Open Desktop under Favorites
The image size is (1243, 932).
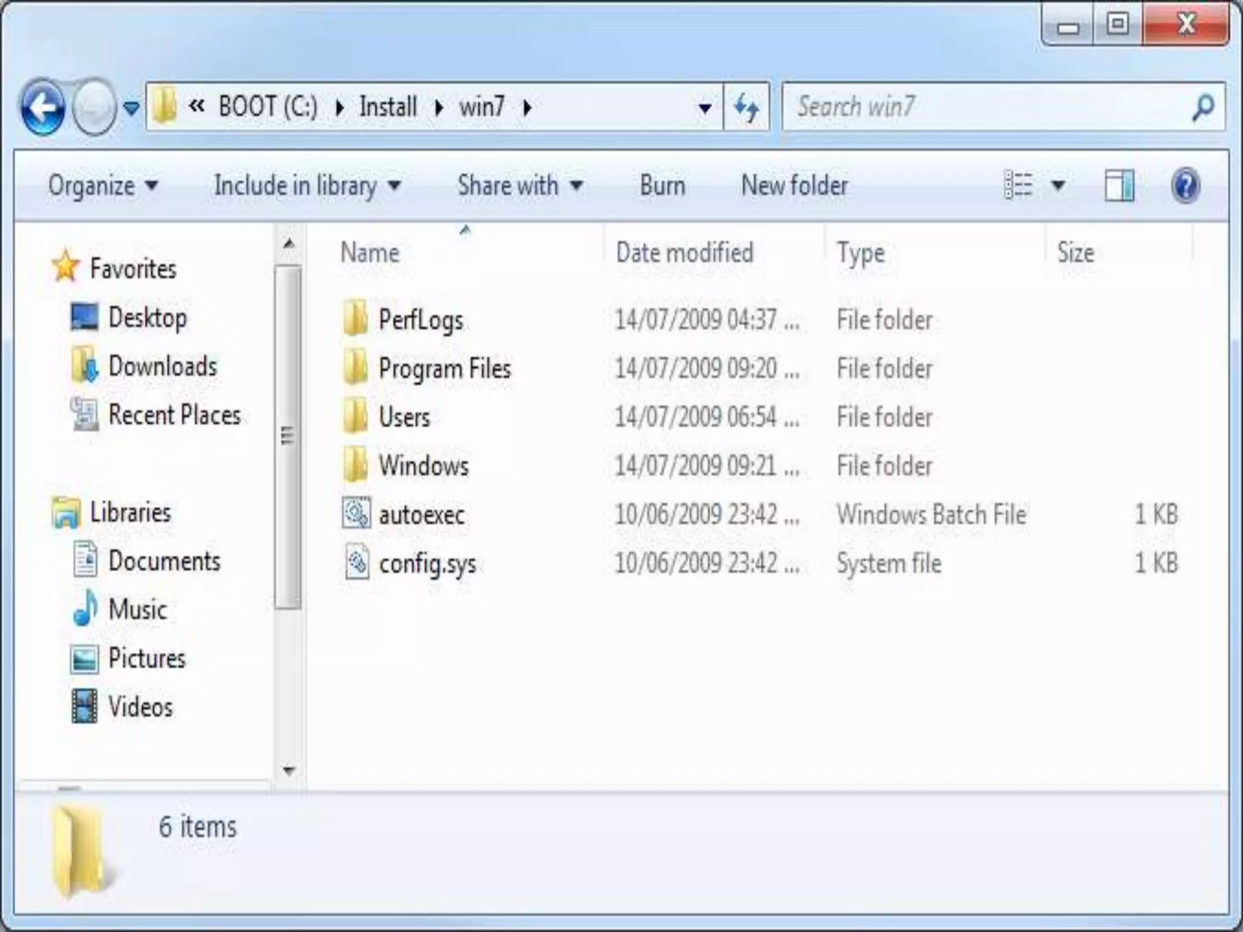click(x=147, y=318)
